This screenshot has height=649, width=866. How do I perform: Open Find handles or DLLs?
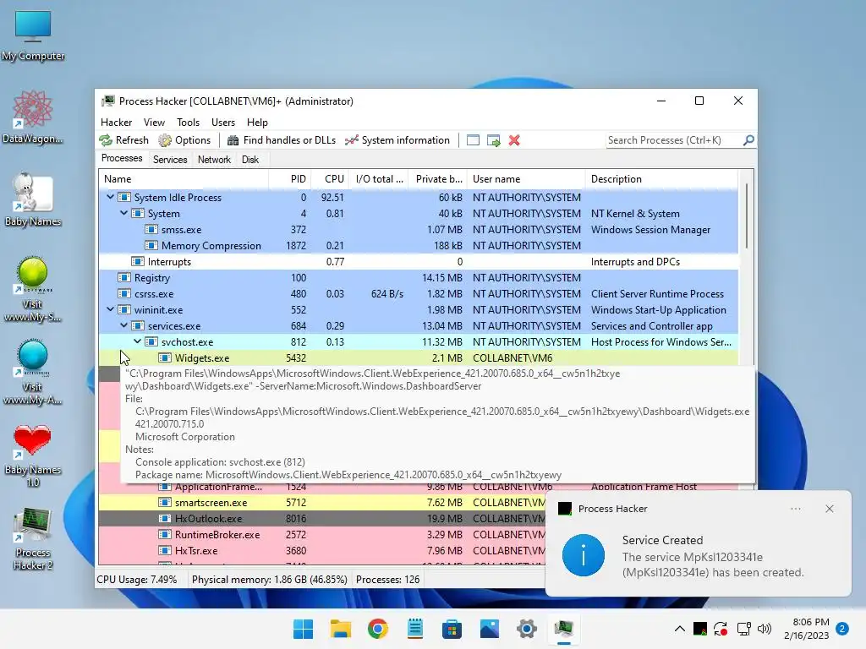[282, 140]
